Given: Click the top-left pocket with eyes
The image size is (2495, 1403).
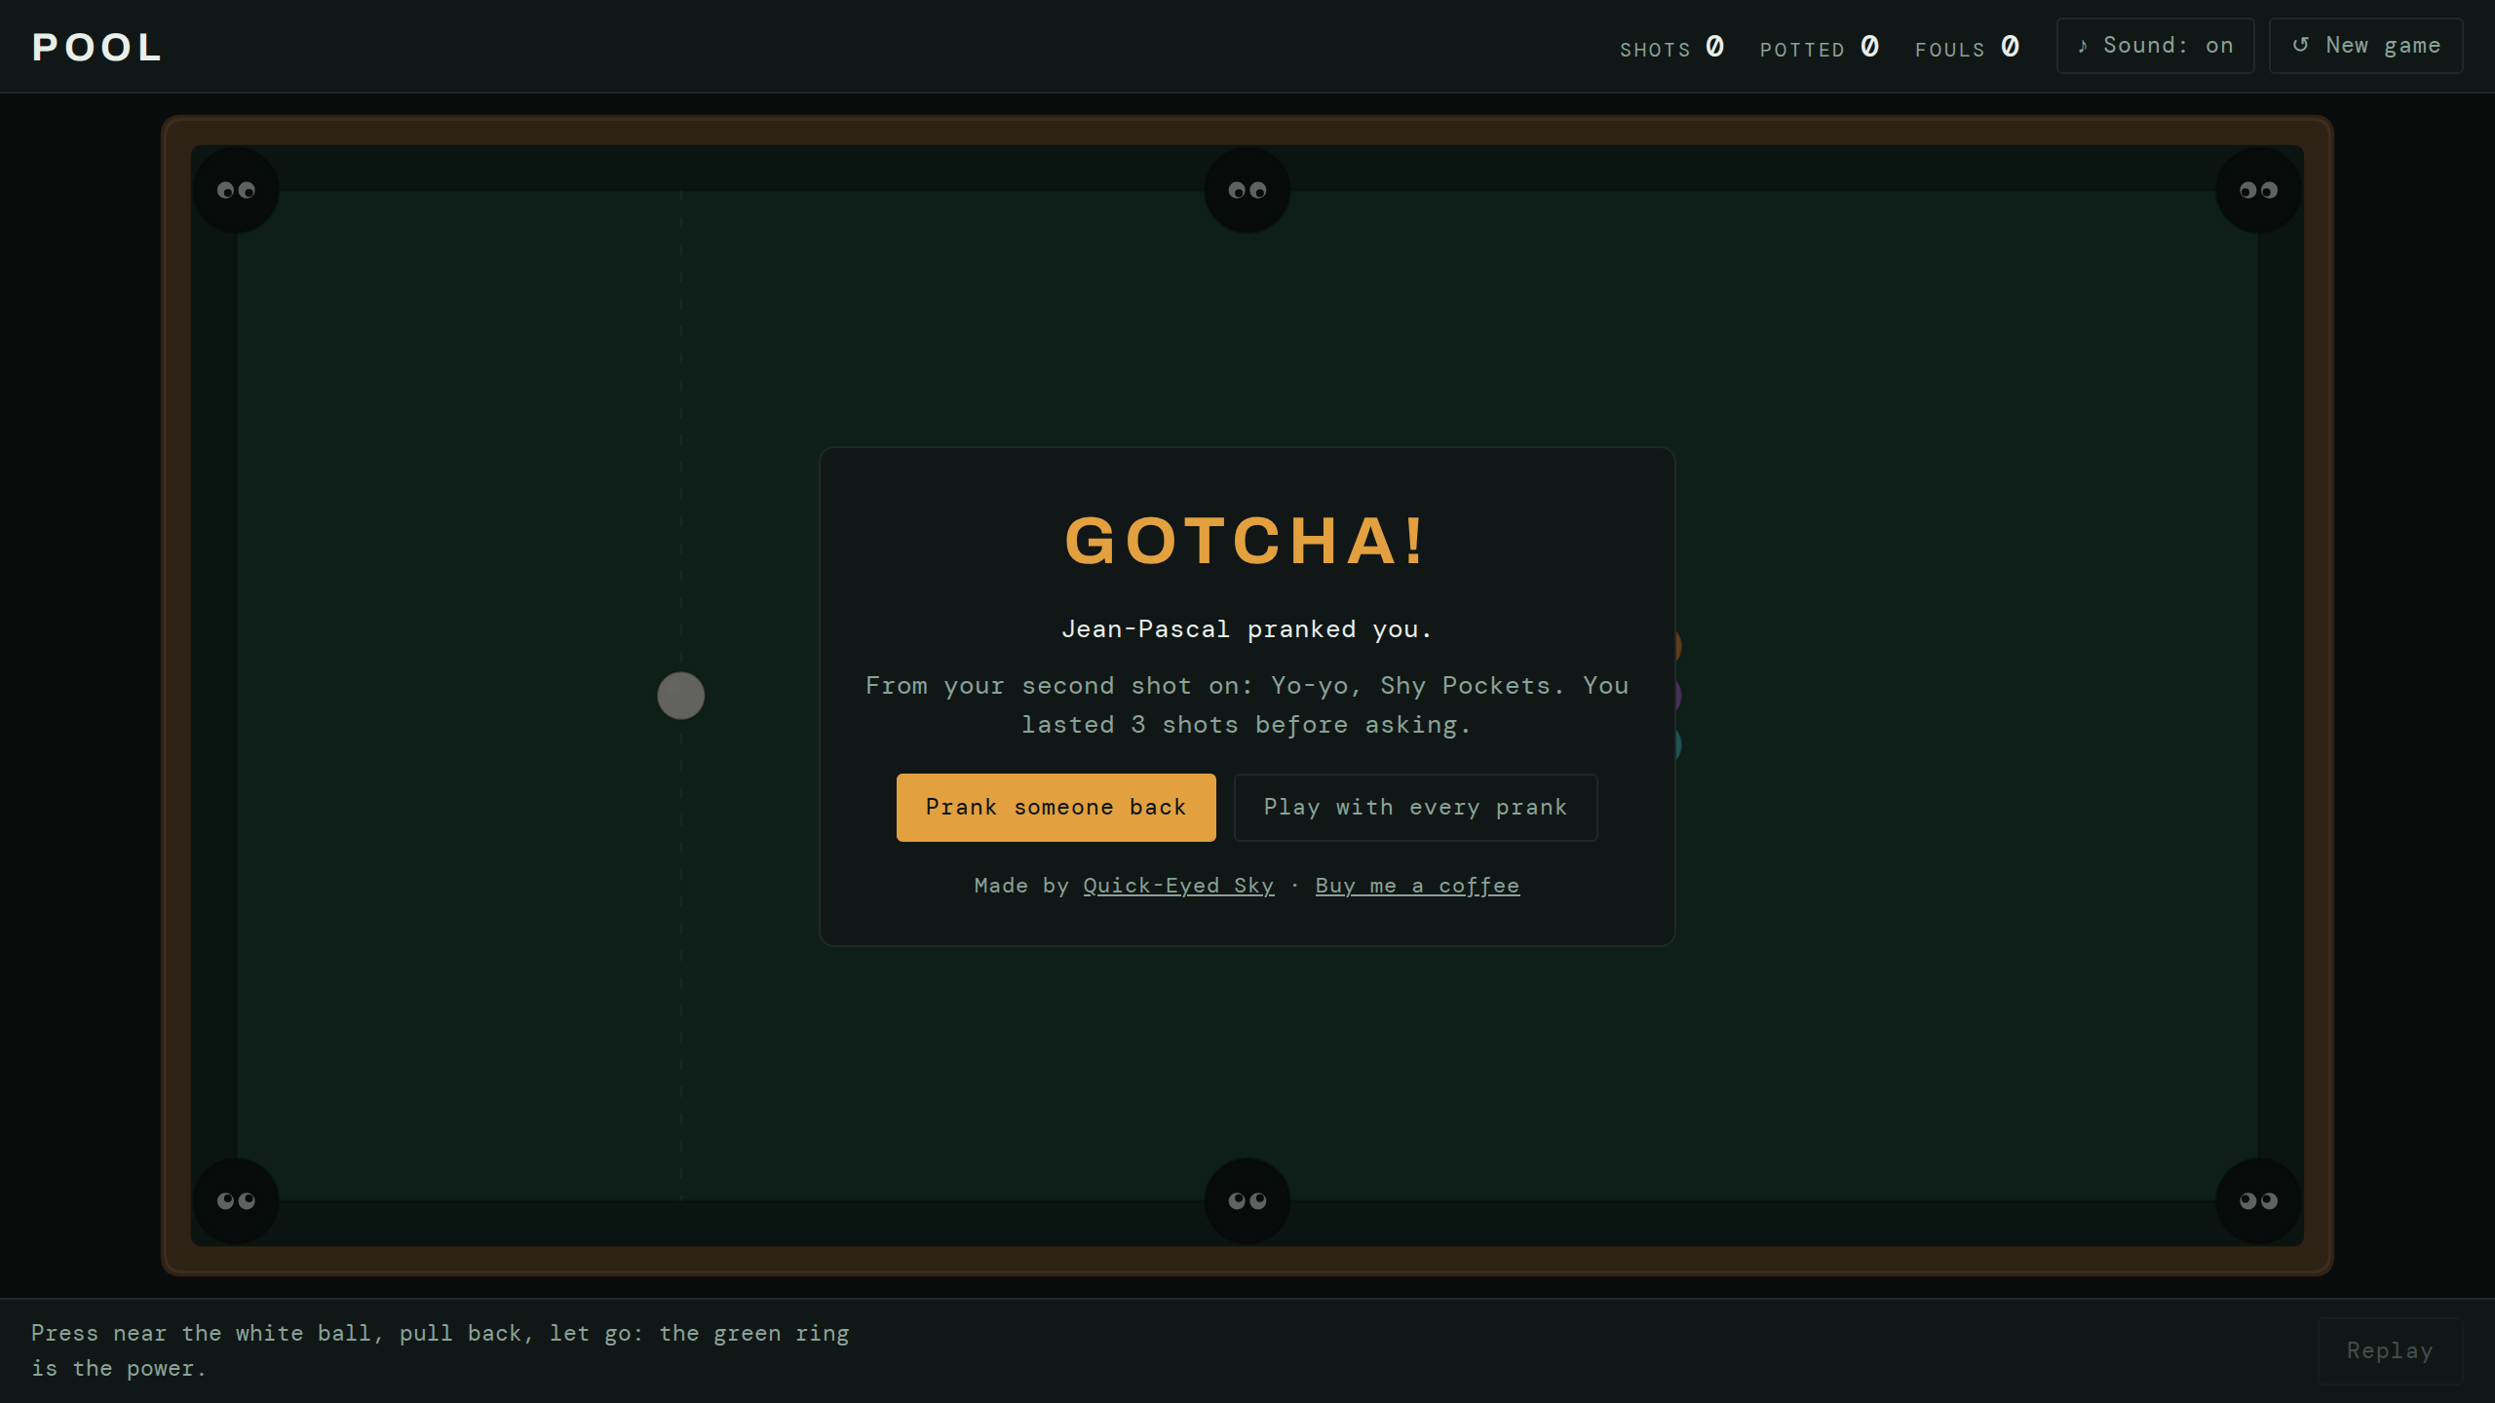Looking at the screenshot, I should 236,190.
